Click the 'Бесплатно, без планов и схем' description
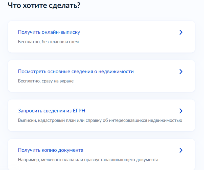204x170 pixels. point(48,42)
